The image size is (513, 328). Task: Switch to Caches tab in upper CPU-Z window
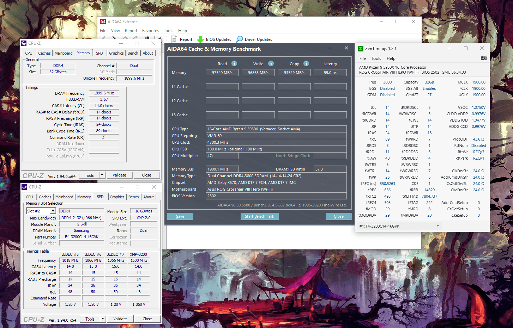pos(44,53)
